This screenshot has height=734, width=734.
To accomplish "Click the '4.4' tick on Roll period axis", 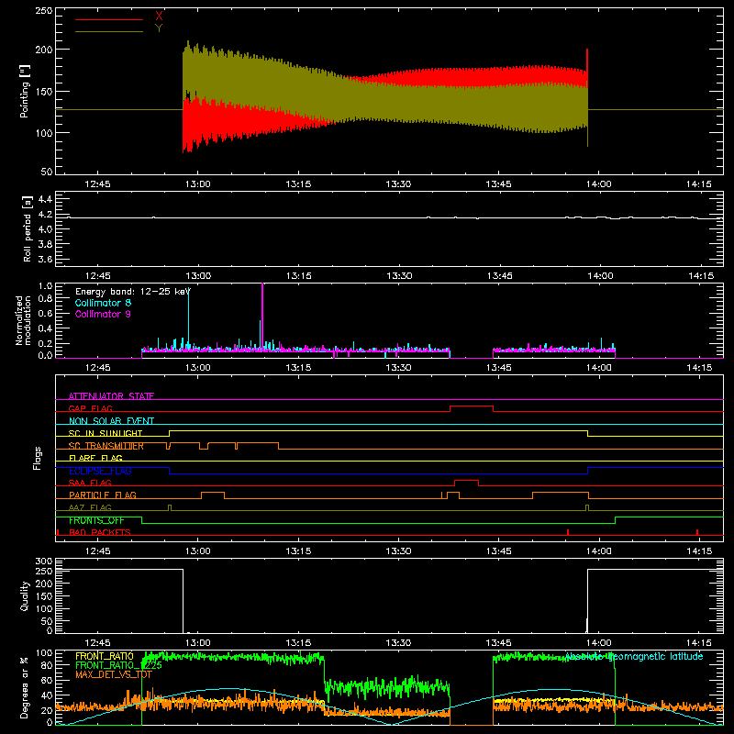I will pyautogui.click(x=45, y=199).
